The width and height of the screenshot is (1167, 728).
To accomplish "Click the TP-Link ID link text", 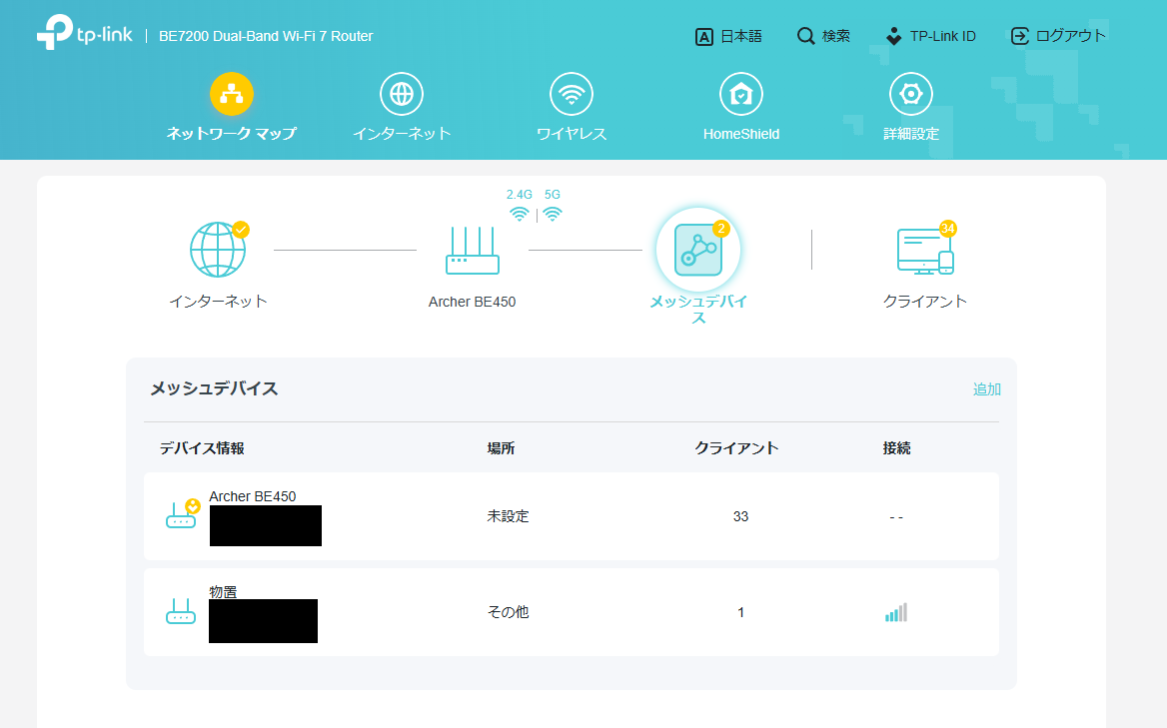I will click(x=943, y=36).
